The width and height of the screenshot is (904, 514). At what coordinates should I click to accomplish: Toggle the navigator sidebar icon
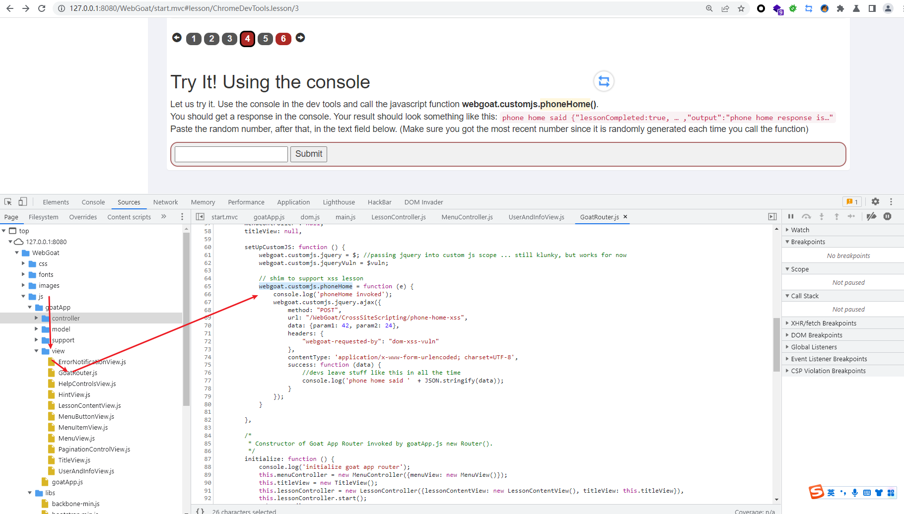pyautogui.click(x=200, y=217)
